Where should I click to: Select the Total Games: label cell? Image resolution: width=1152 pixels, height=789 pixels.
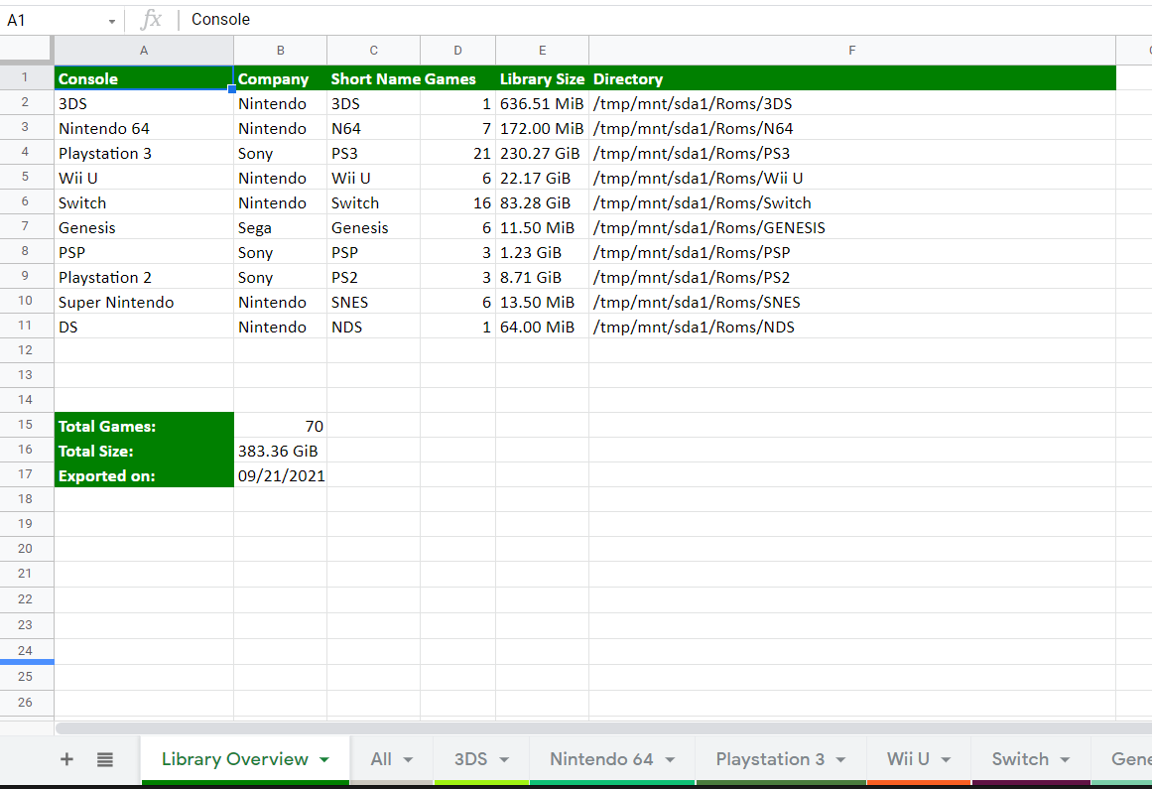point(144,426)
